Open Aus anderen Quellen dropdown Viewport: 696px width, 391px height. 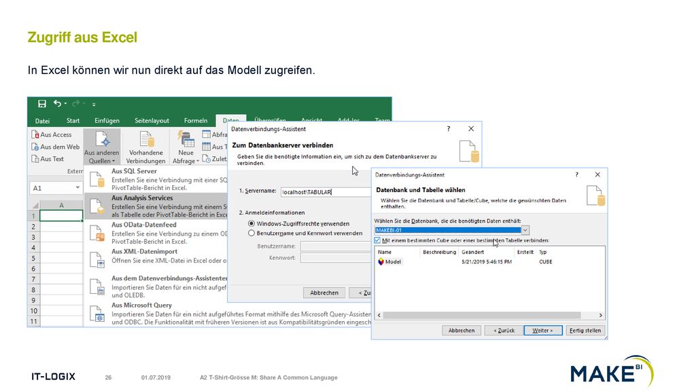point(102,147)
